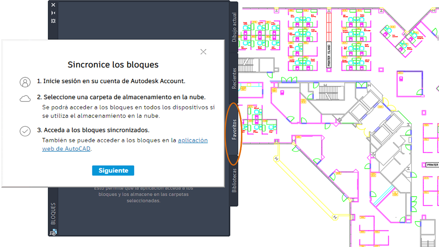Click the checkmark icon beside step 3
This screenshot has height=247, width=439.
(x=25, y=131)
